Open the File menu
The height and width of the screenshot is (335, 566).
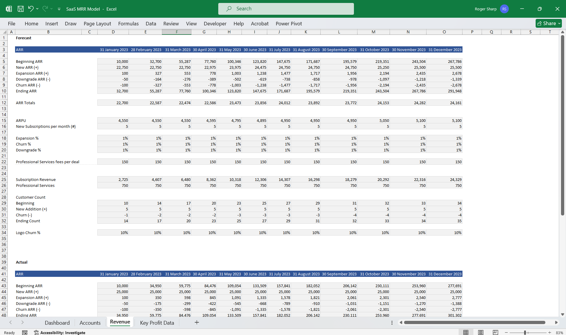point(12,24)
